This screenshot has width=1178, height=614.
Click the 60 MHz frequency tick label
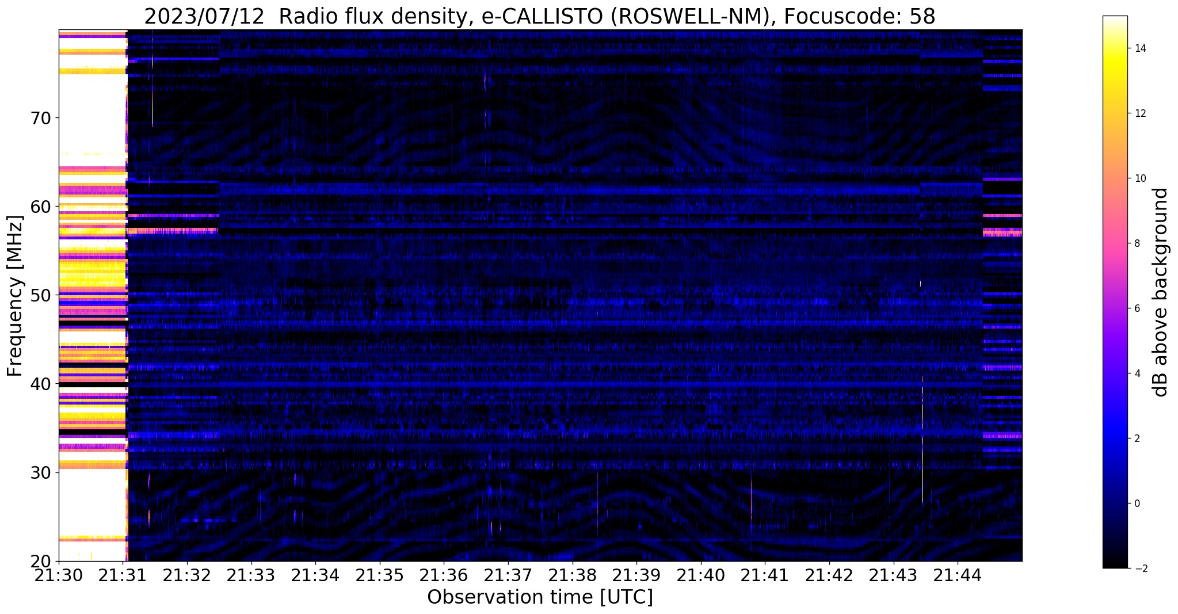point(42,207)
